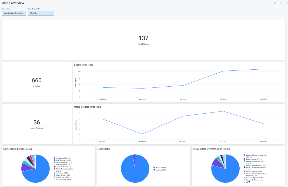288x187 pixels.
Task: Click the Level 2: Upload for Approval marker
Action: click(x=245, y=155)
